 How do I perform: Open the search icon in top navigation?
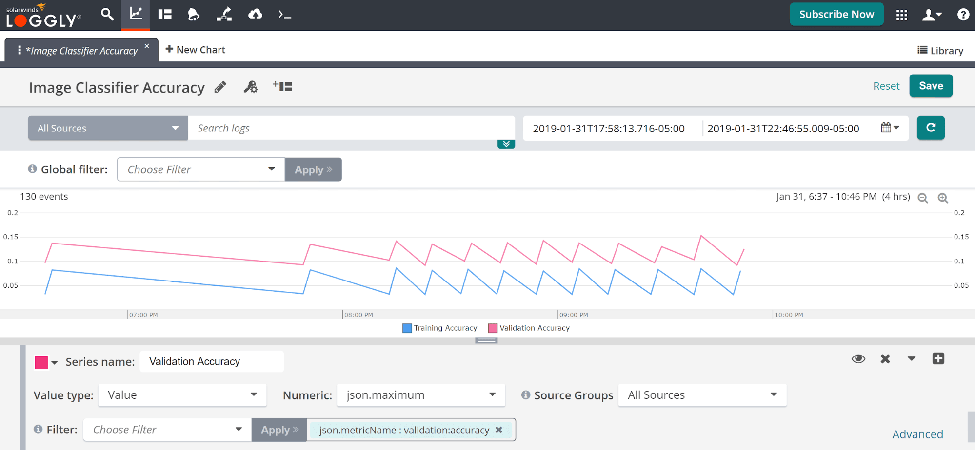tap(107, 14)
